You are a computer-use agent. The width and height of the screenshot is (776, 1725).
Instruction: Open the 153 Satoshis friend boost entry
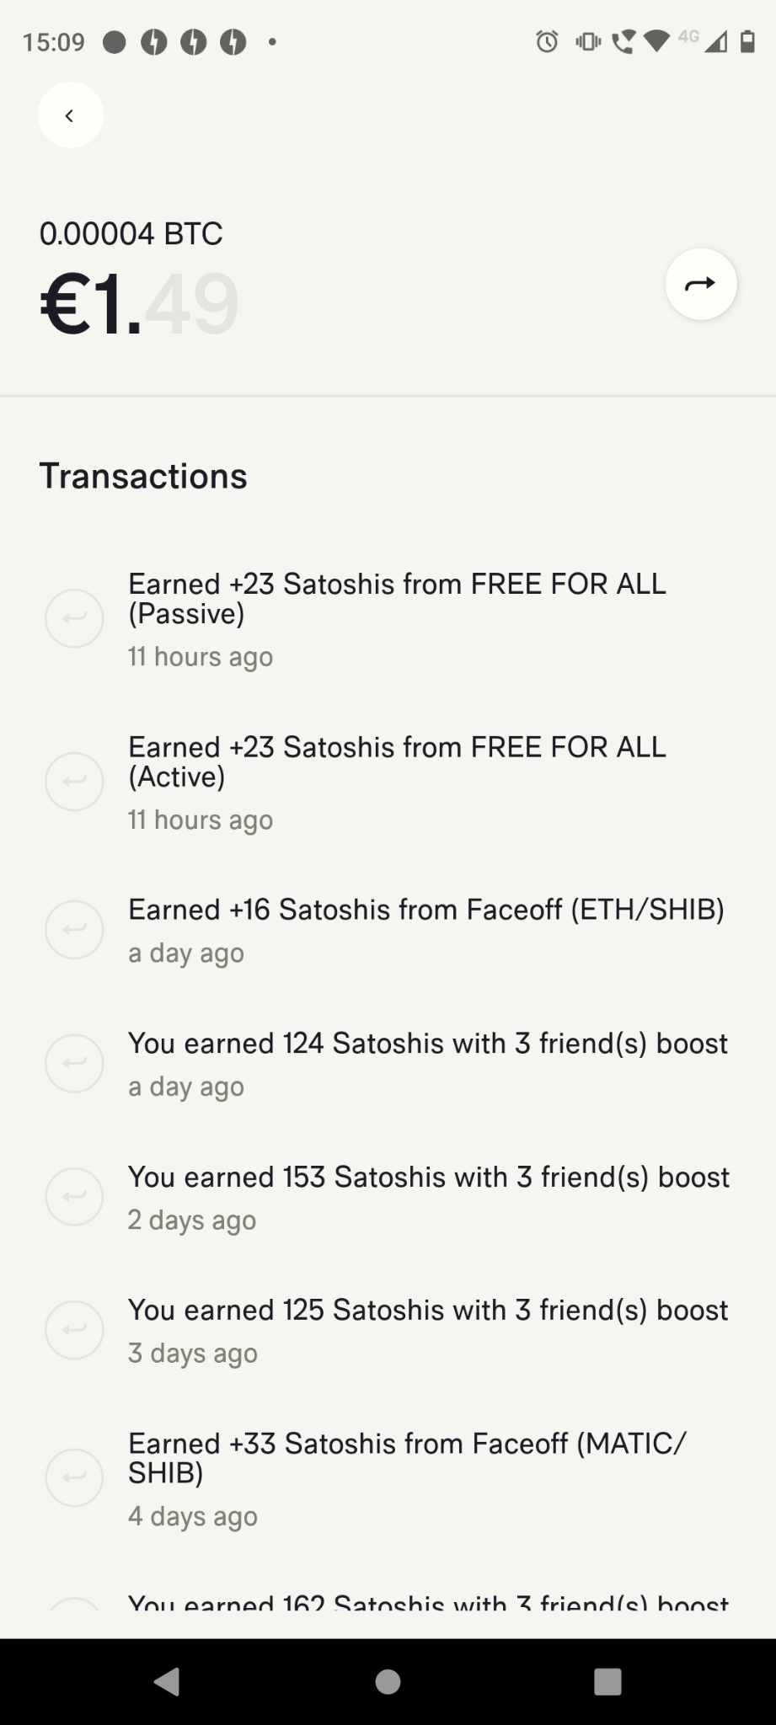coord(428,1178)
